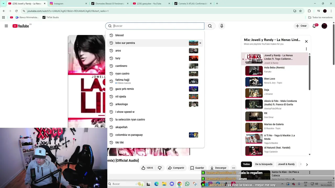Click the Compartir button
The image size is (335, 188).
click(176, 168)
